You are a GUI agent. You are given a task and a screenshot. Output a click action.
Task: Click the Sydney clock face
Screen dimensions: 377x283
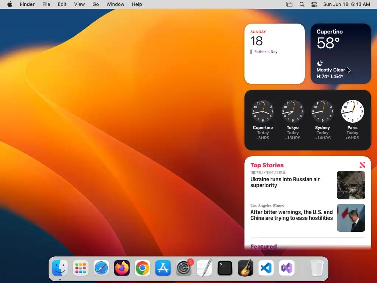(x=323, y=111)
